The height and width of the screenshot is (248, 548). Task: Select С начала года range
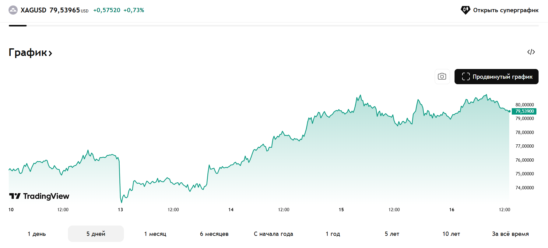(273, 234)
